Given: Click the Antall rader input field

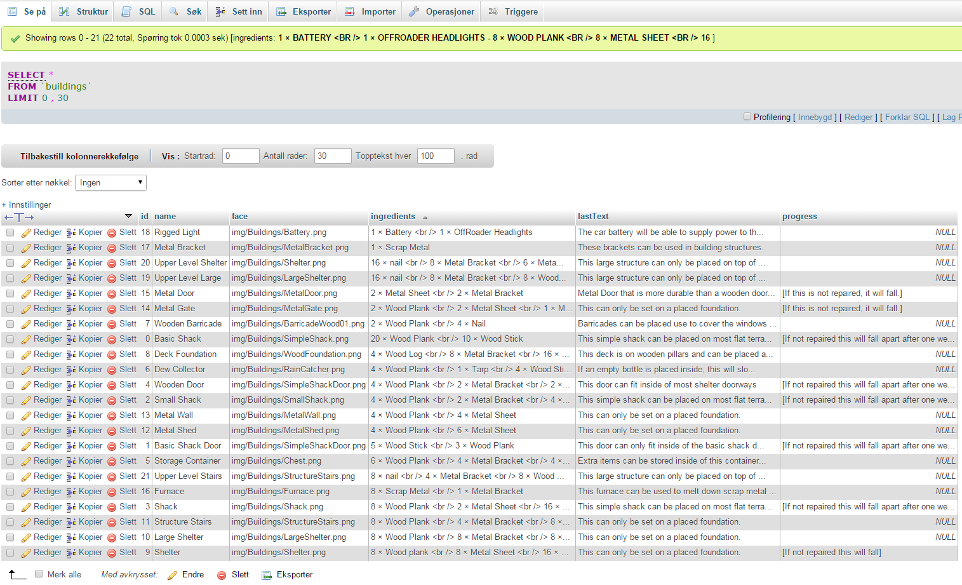Looking at the screenshot, I should coord(332,156).
